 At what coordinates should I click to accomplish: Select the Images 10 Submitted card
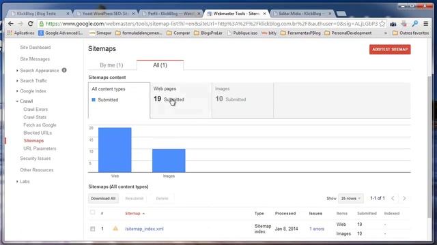coord(242,100)
